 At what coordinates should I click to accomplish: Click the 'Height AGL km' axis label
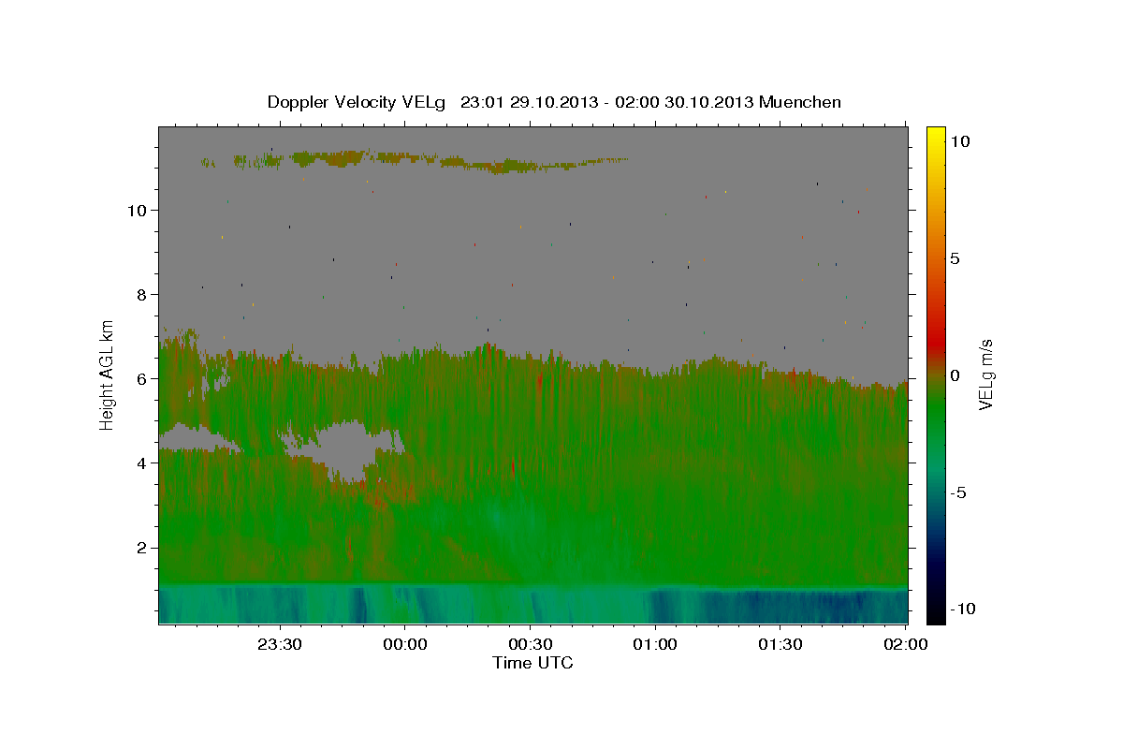coord(108,375)
